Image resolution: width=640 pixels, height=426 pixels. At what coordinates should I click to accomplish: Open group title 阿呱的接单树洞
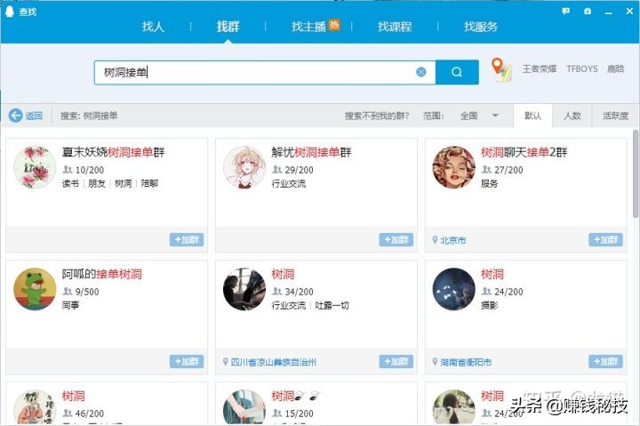pos(101,274)
